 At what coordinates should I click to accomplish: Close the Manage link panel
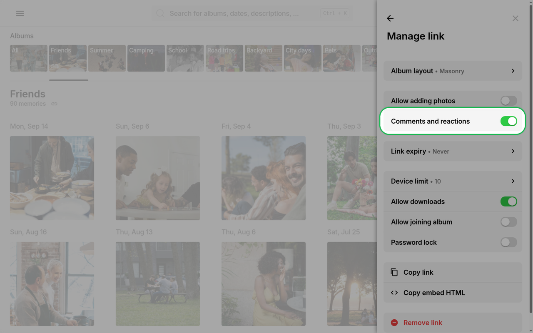point(516,18)
